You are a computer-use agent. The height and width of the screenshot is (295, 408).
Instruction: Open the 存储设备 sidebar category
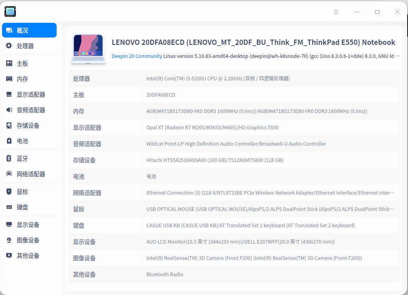29,126
